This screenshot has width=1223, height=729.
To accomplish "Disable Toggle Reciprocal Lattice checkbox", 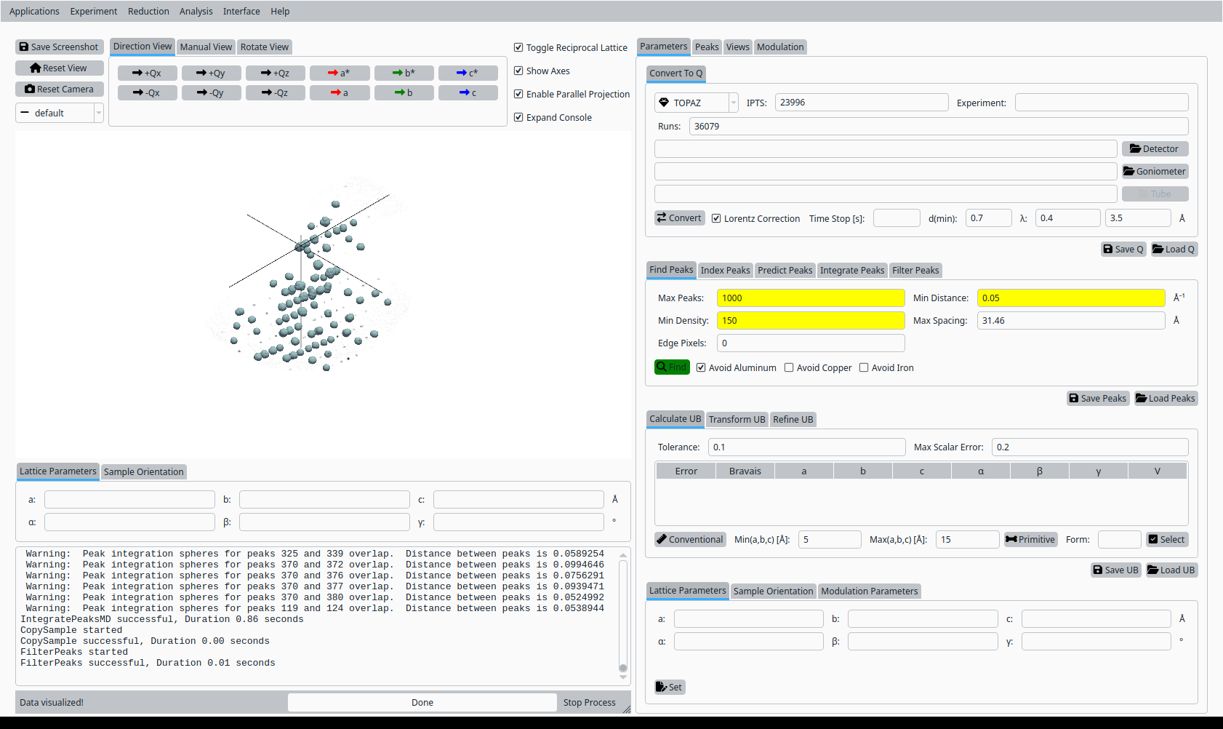I will pos(518,48).
